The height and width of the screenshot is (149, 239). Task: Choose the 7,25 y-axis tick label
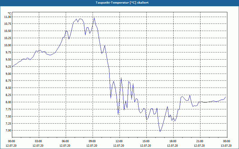pos(8,123)
